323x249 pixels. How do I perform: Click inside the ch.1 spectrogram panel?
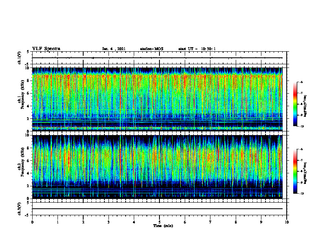click(x=157, y=99)
